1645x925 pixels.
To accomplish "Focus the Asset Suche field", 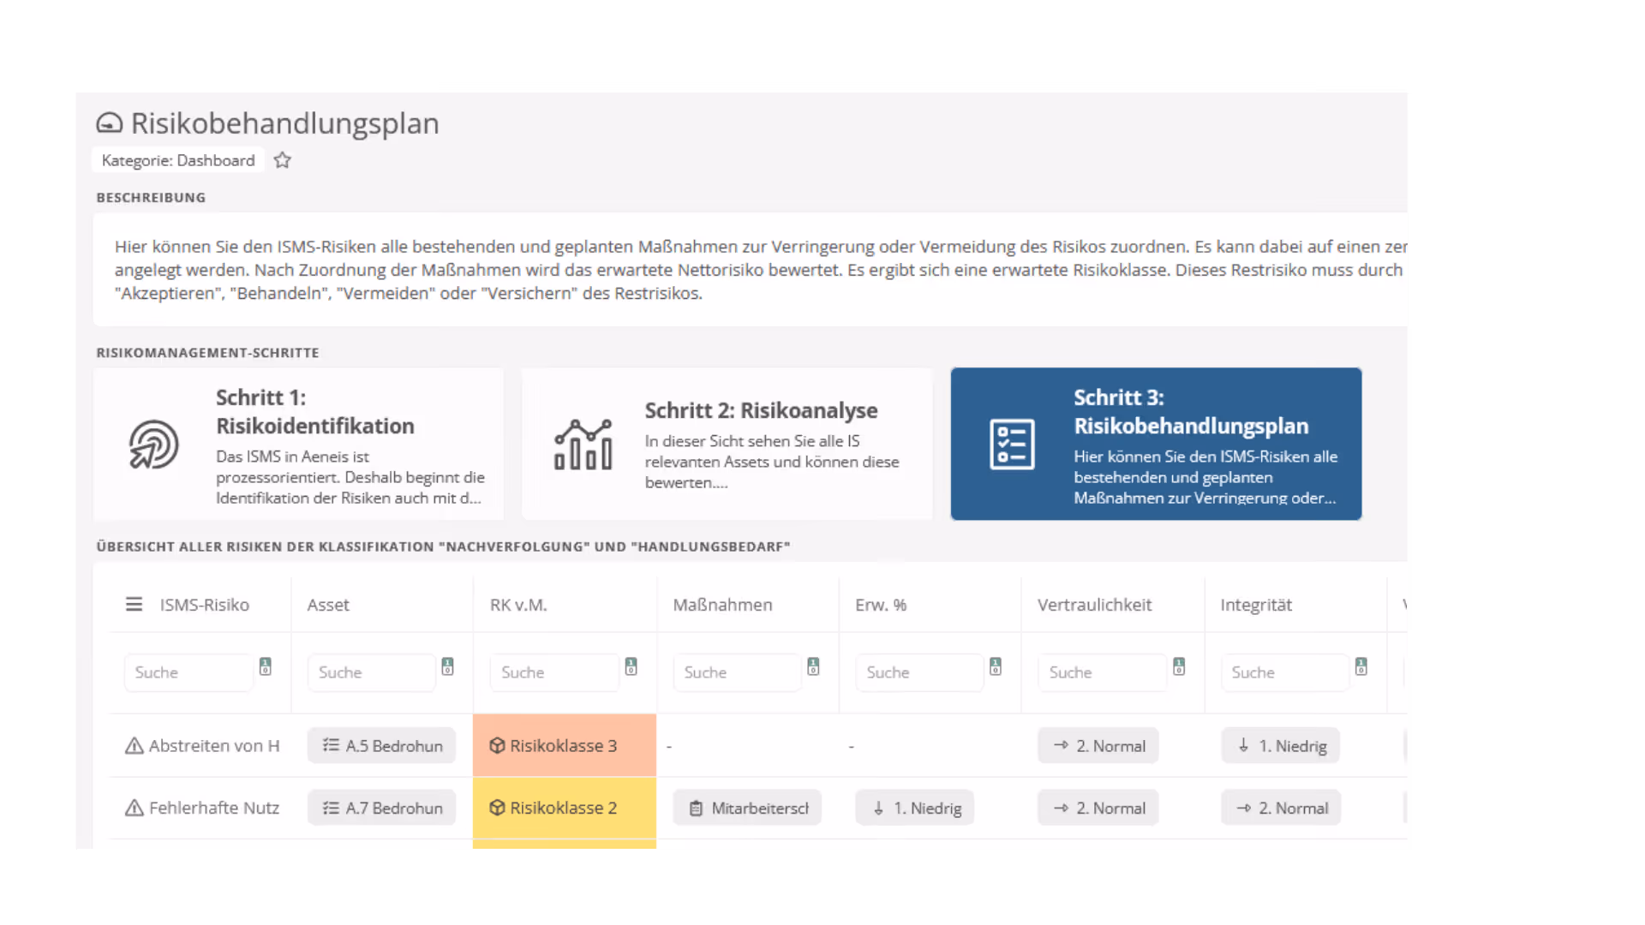I will tap(372, 672).
